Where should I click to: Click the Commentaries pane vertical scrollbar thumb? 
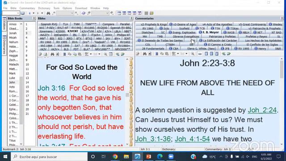point(282,70)
